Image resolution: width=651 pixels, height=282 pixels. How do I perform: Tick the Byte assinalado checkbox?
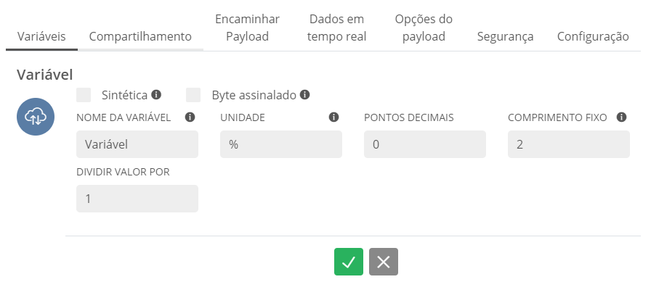coord(193,95)
